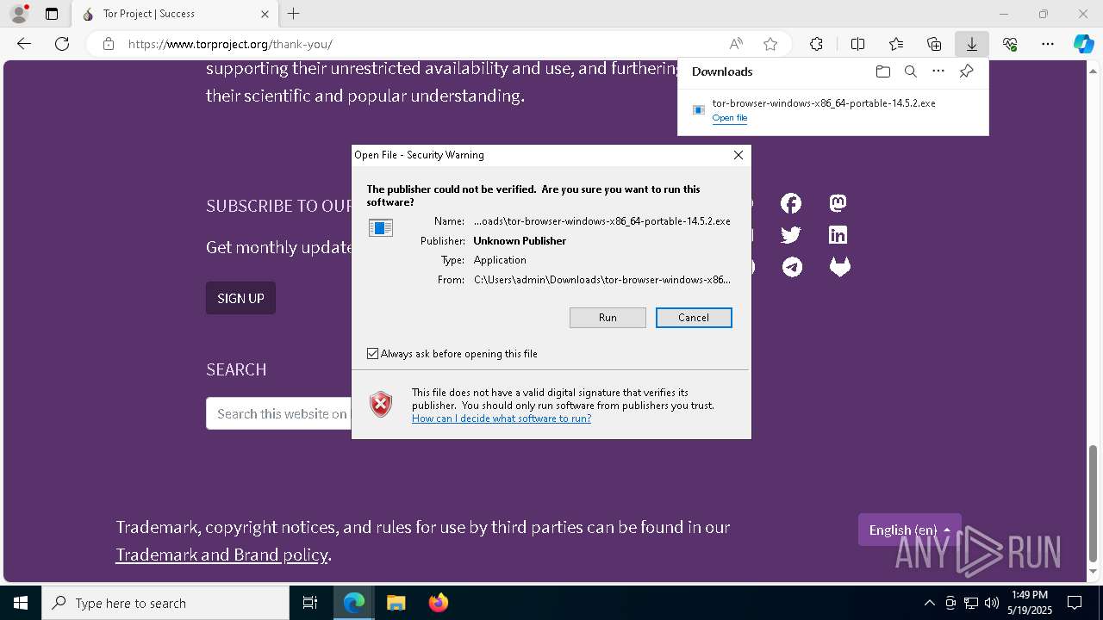The image size is (1103, 620).
Task: Open the notification center icon
Action: click(x=1075, y=603)
